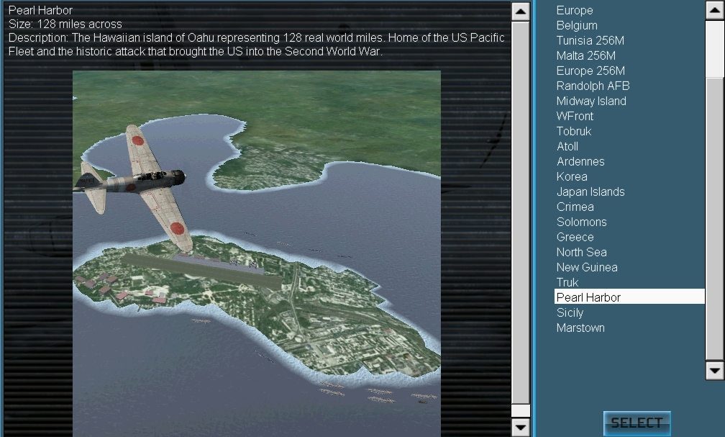The width and height of the screenshot is (725, 437).
Task: Select the Tobruk terrain
Action: pos(574,132)
